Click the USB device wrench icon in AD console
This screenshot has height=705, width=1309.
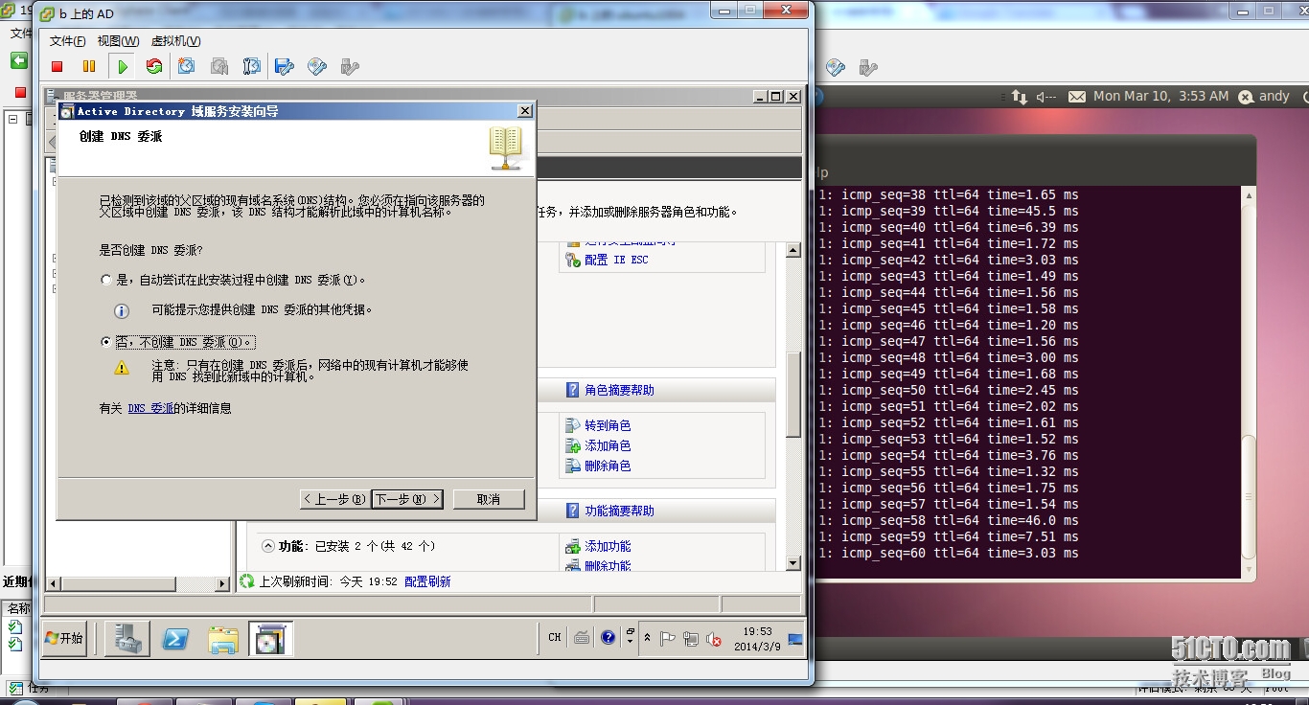(350, 66)
